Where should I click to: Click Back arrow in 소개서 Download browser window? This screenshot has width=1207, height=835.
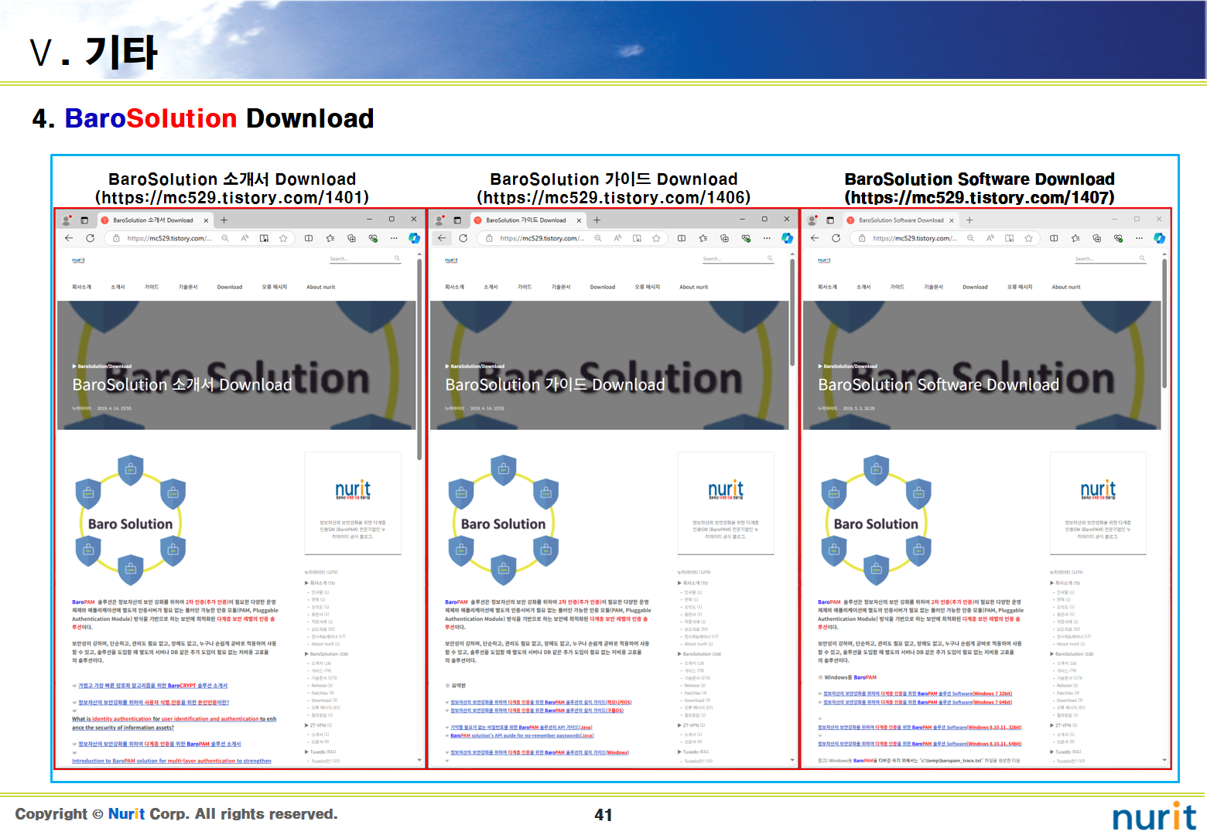click(69, 238)
